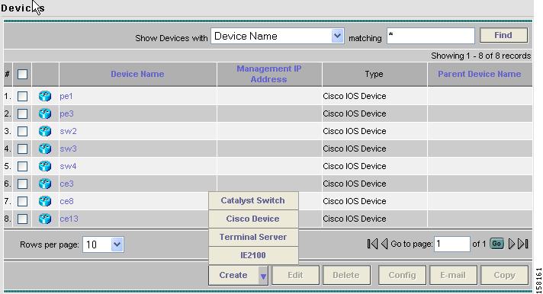The height and width of the screenshot is (294, 543).
Task: Choose Catalyst Switch from Create menu
Action: coord(253,200)
